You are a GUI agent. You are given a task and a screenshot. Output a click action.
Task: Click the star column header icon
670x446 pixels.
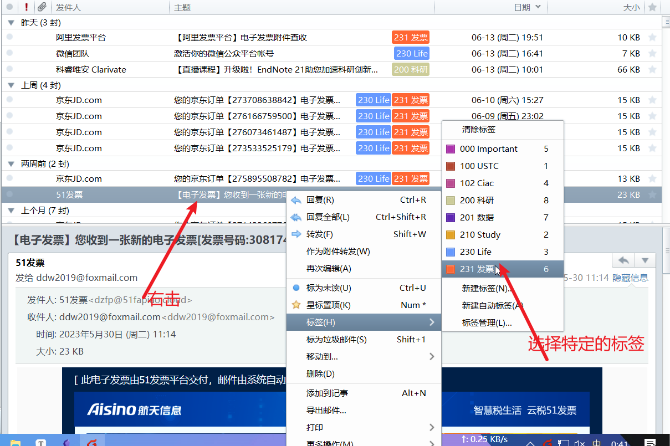[652, 7]
